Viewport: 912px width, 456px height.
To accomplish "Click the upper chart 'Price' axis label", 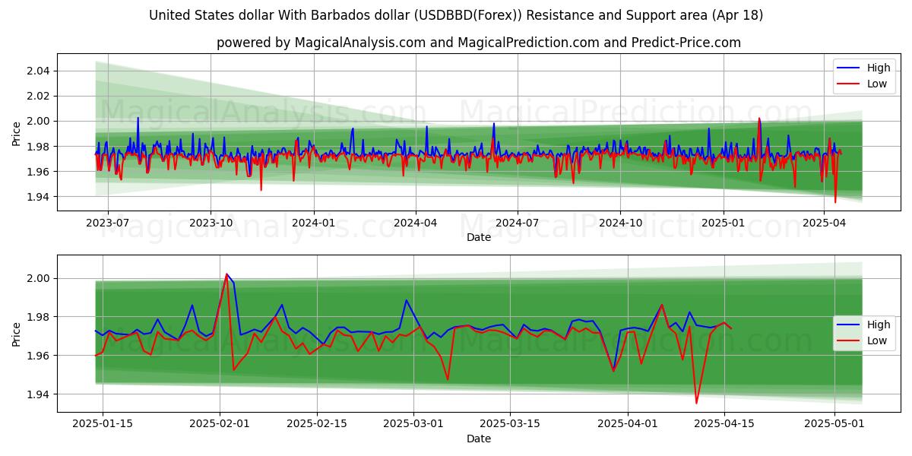I will click(x=17, y=132).
